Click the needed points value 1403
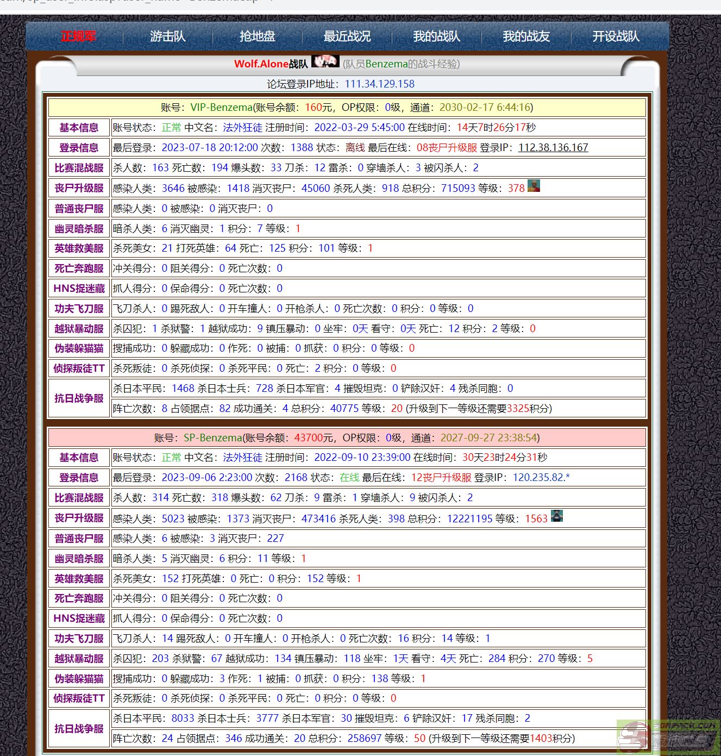This screenshot has width=721, height=756. coord(541,738)
